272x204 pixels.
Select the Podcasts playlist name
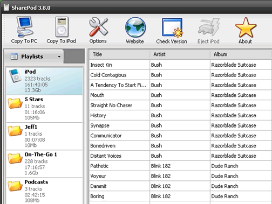[36, 182]
